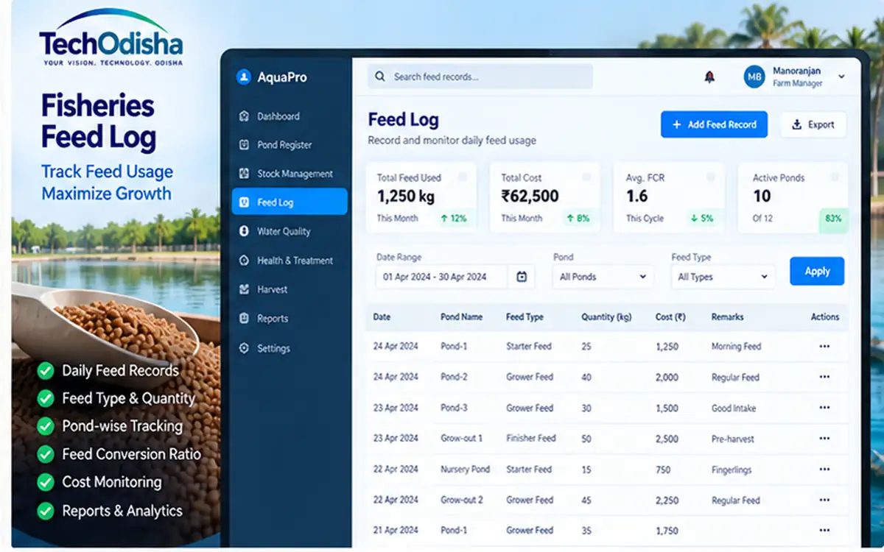Open Health & Treatment menu item
Image resolution: width=884 pixels, height=552 pixels.
pos(295,261)
